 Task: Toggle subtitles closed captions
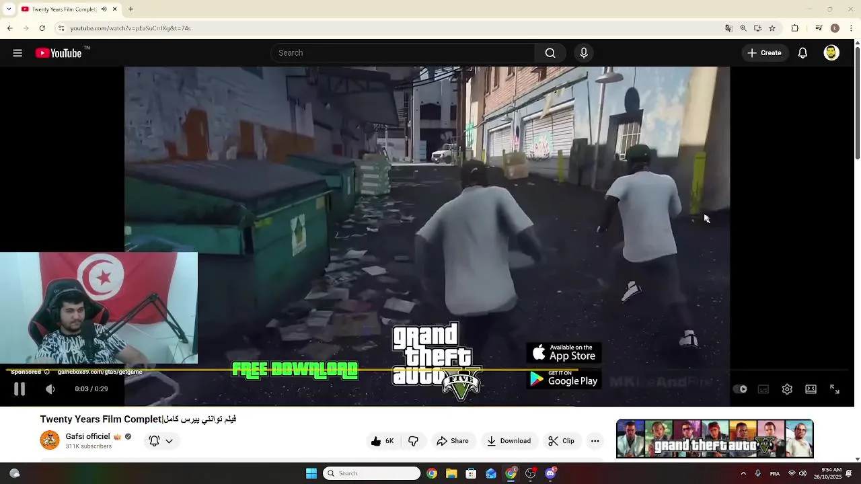(763, 389)
